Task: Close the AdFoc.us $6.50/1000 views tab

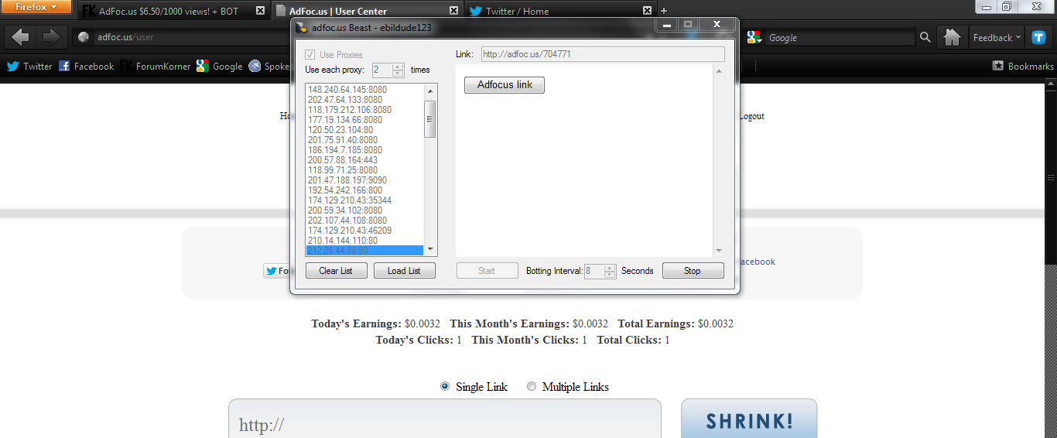Action: [x=259, y=11]
